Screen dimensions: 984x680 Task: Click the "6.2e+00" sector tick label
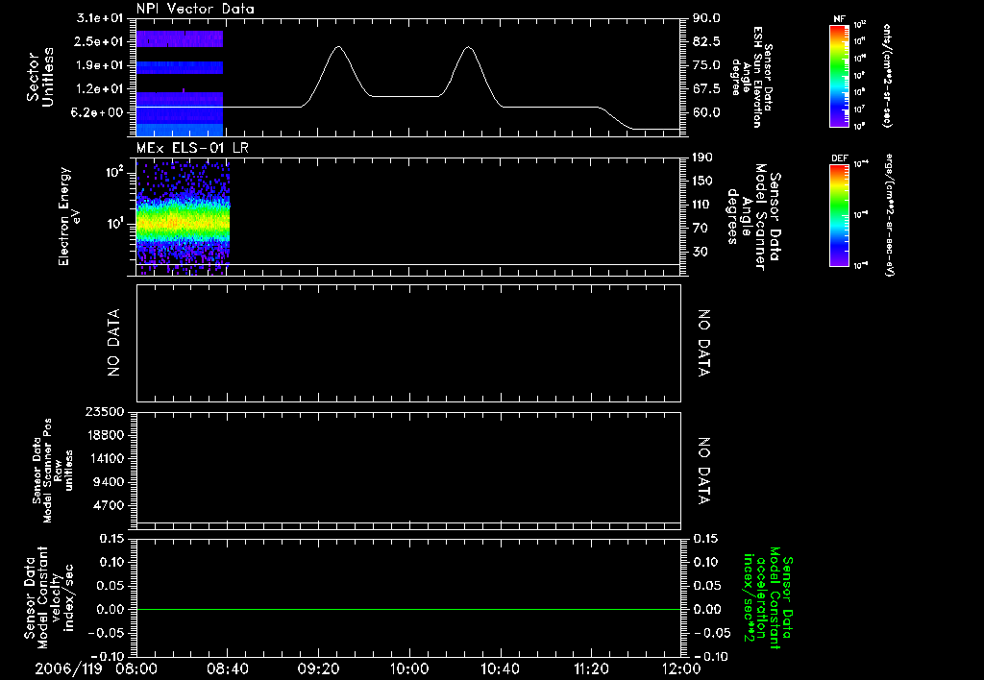(x=99, y=112)
